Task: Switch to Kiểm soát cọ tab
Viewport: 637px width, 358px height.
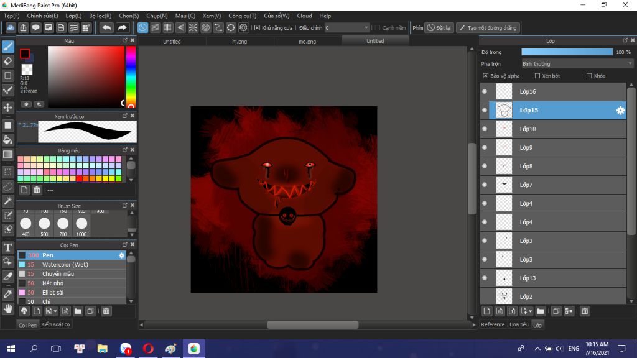Action: [55, 324]
